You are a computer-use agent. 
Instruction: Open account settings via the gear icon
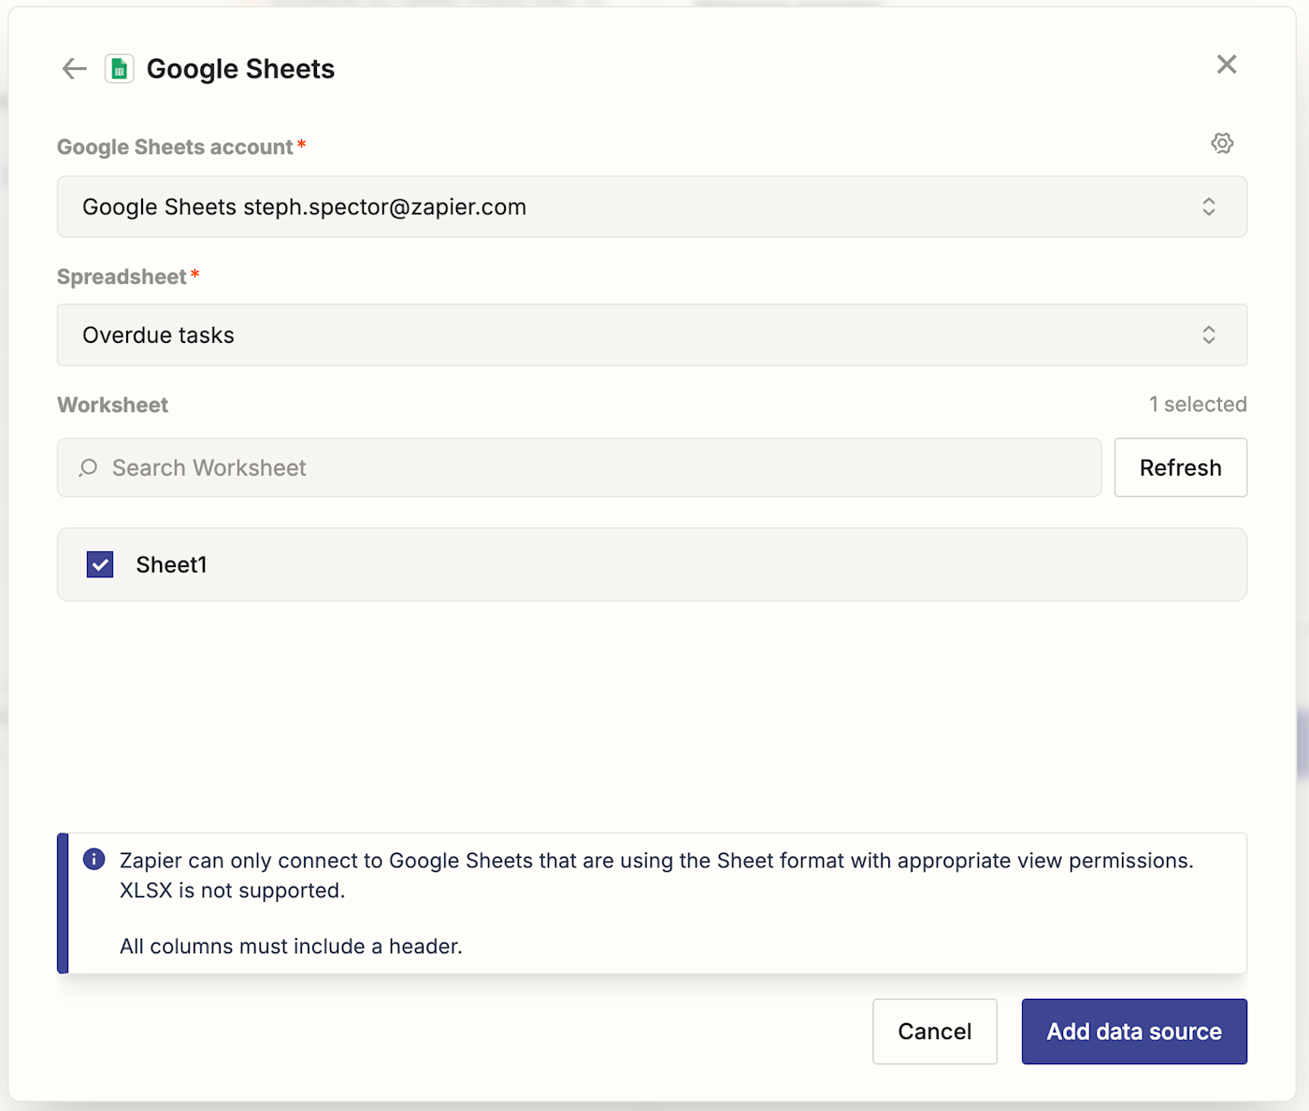(x=1222, y=143)
